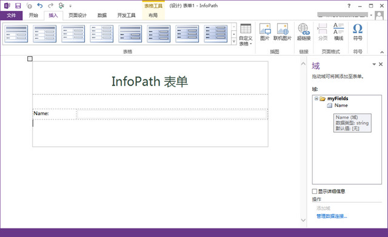388x237 pixels.
Task: Select the first table layout thumbnail
Action: [16, 34]
